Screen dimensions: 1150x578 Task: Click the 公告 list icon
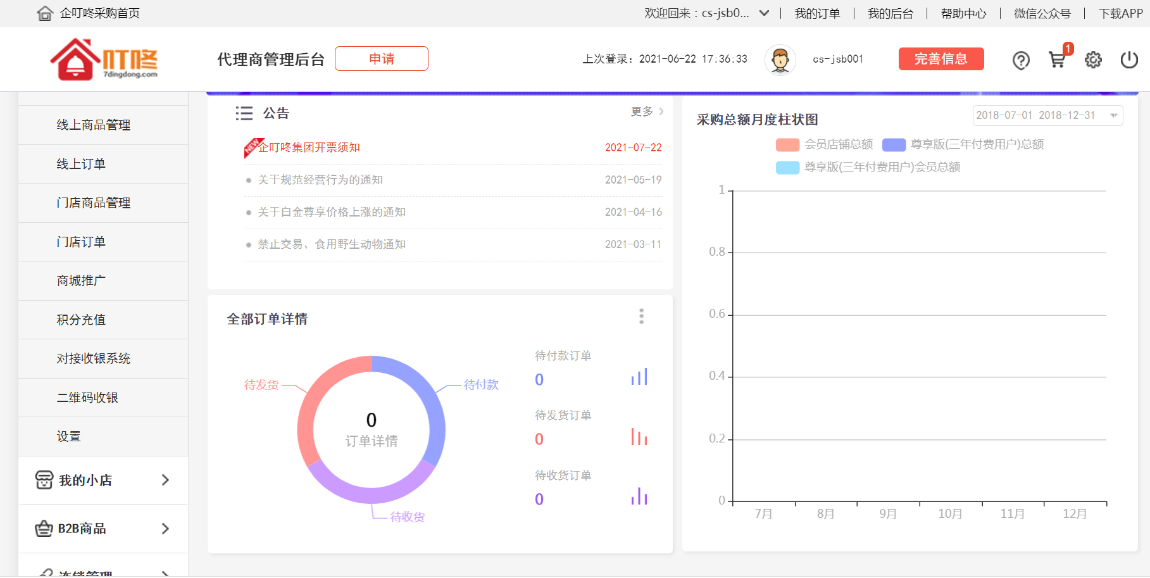click(x=244, y=113)
